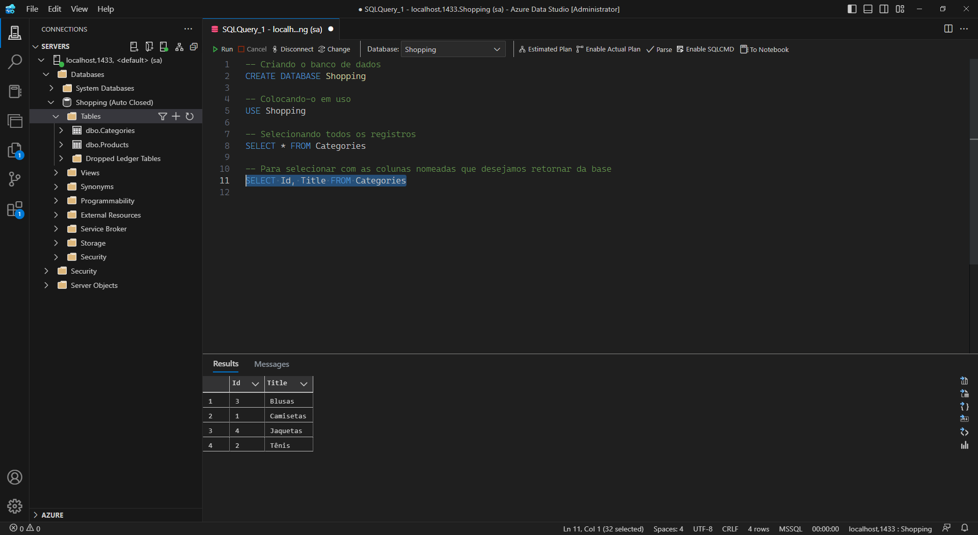Screen dimensions: 978x535
Task: Click Change connection button
Action: pos(334,49)
